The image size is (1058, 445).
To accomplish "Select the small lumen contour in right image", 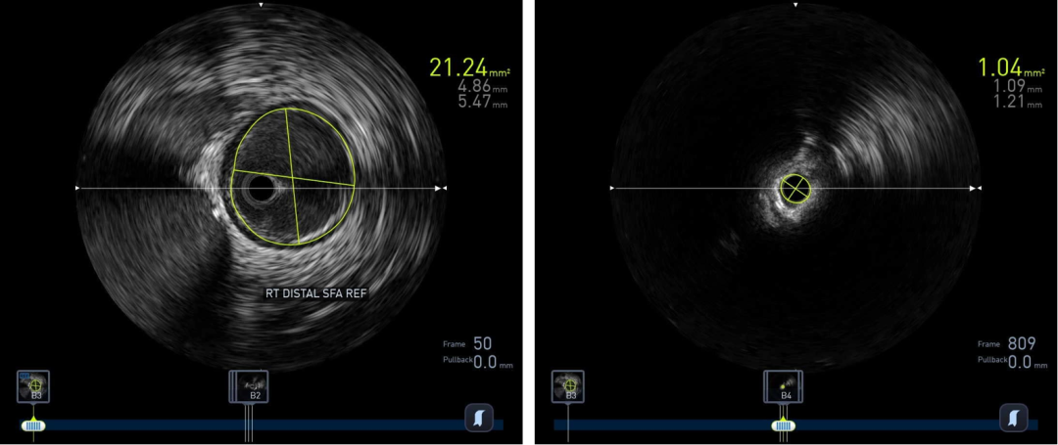I will pos(795,188).
